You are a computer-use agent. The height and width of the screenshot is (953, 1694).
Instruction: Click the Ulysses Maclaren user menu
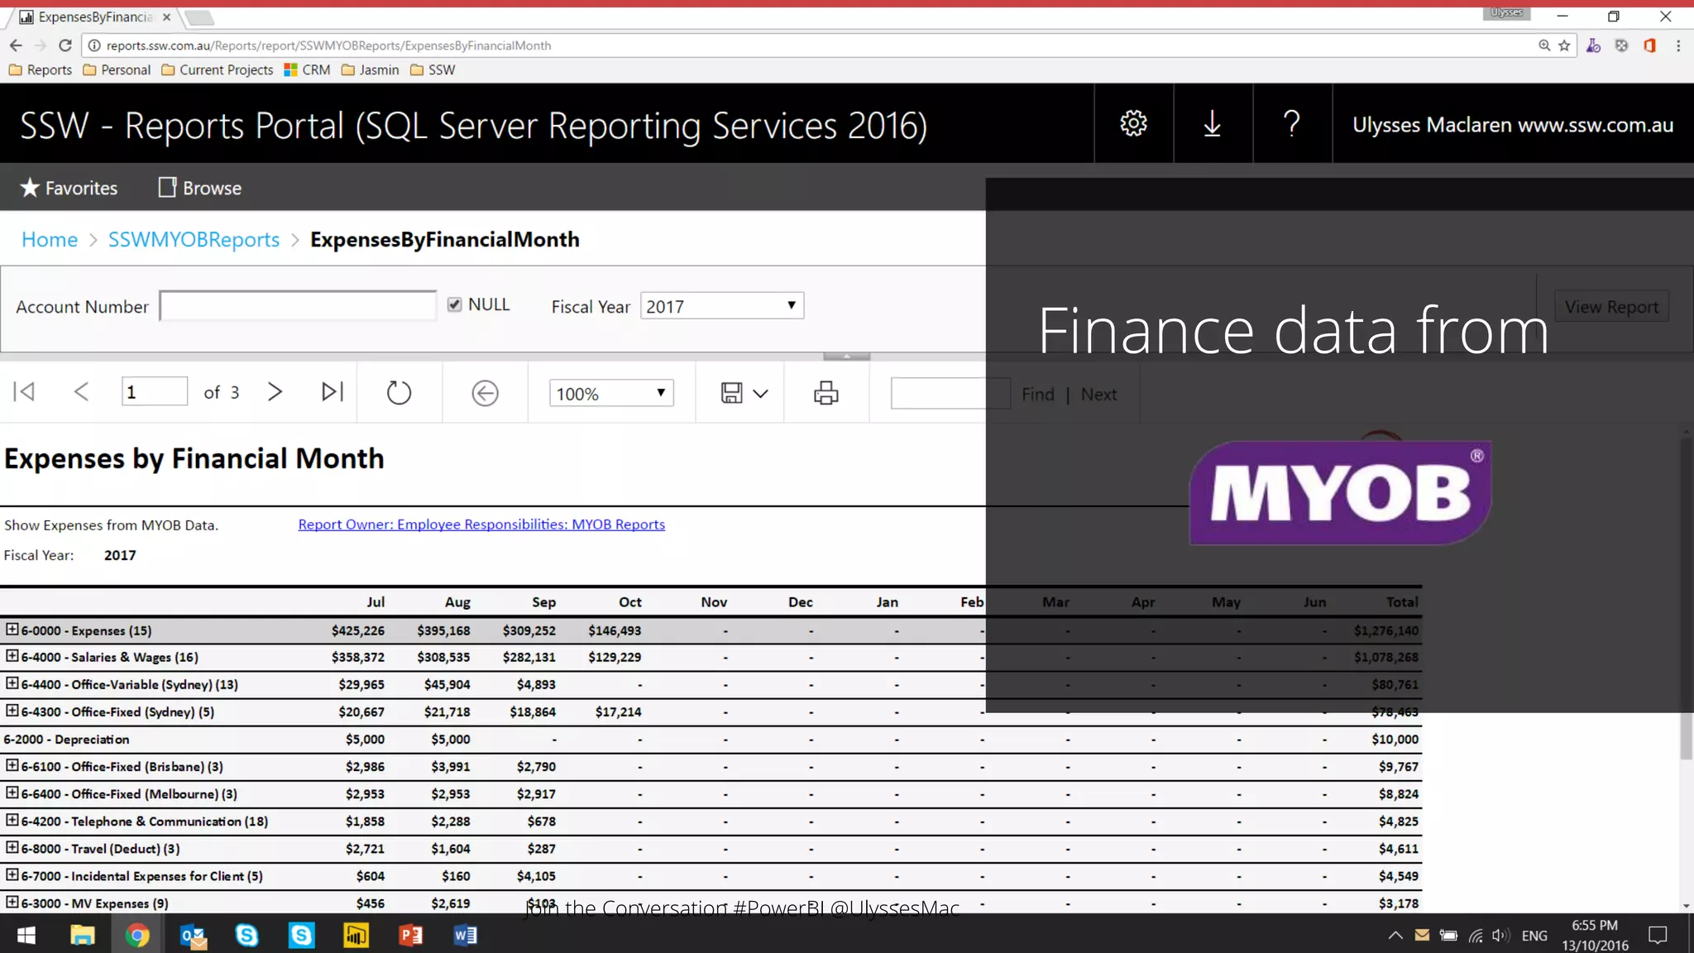(1512, 124)
